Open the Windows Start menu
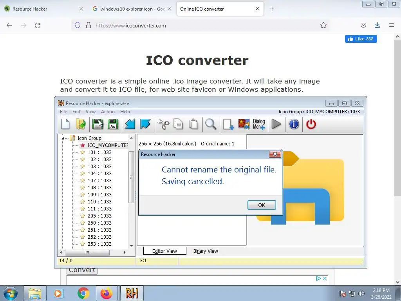The height and width of the screenshot is (301, 401). tap(11, 293)
